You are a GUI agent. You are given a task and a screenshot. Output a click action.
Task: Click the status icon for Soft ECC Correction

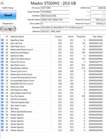(x=2, y=99)
